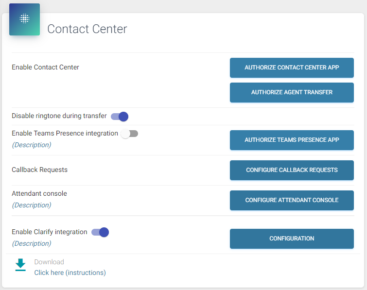Select the Callback Requests label text
The image size is (367, 290).
point(39,170)
